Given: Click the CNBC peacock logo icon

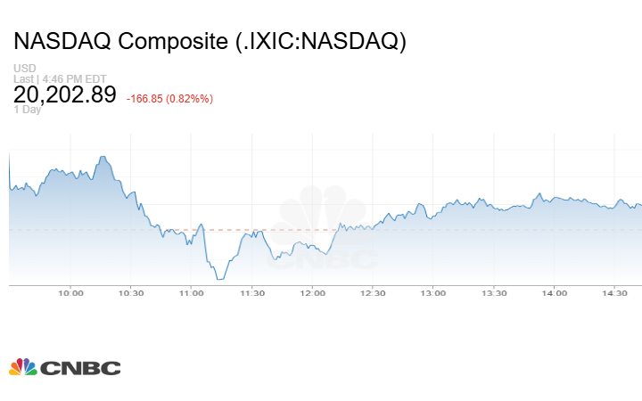Looking at the screenshot, I should pyautogui.click(x=23, y=366).
